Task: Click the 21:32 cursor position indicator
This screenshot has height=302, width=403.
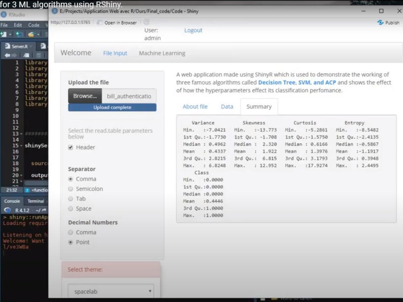Action: [x=12, y=190]
